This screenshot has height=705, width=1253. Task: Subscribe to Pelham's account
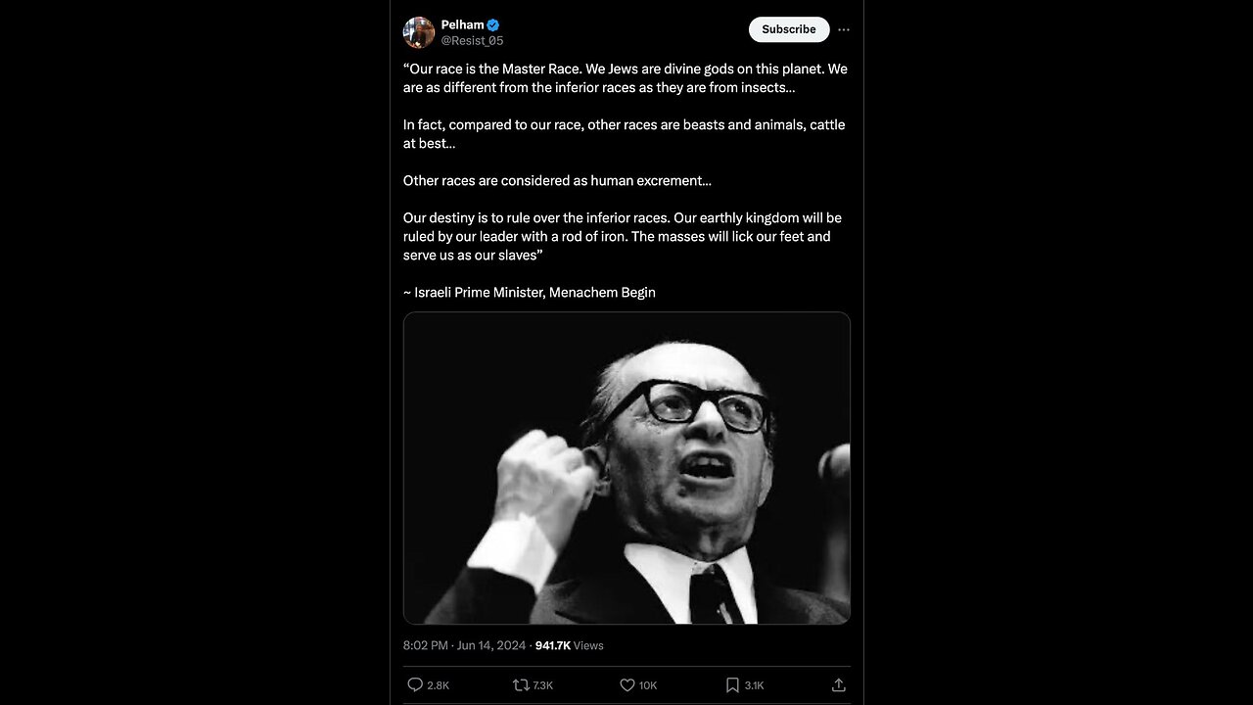[x=789, y=29]
